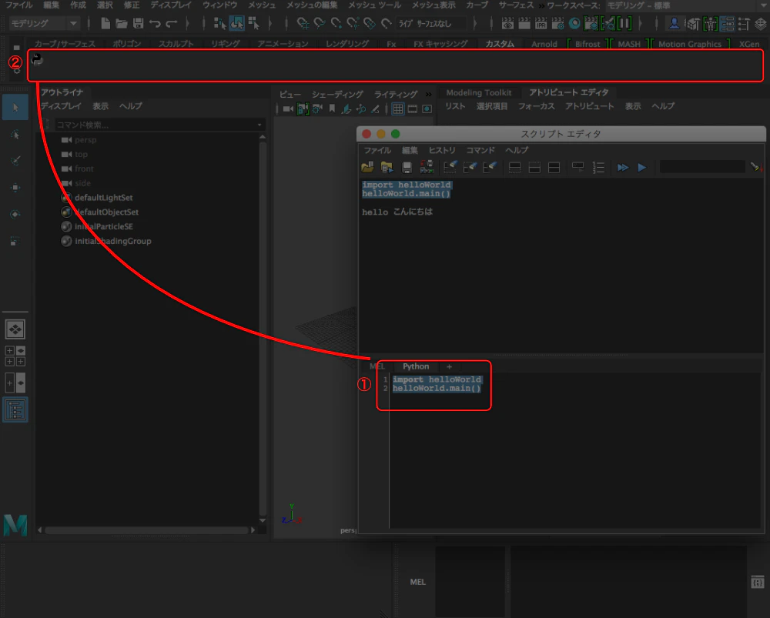
Task: Toggle film gate icon in viewport toolbar
Action: pyautogui.click(x=413, y=109)
